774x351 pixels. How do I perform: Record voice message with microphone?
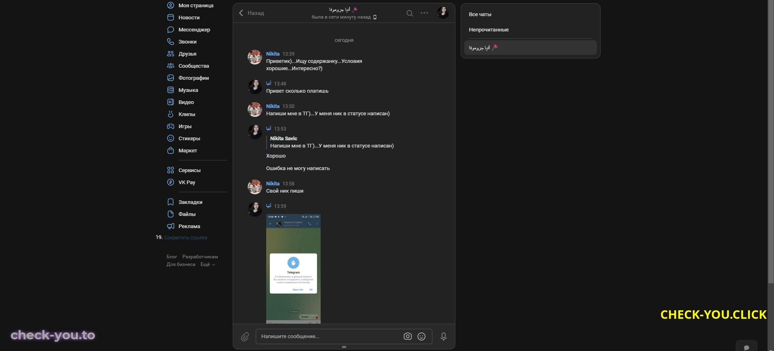444,336
